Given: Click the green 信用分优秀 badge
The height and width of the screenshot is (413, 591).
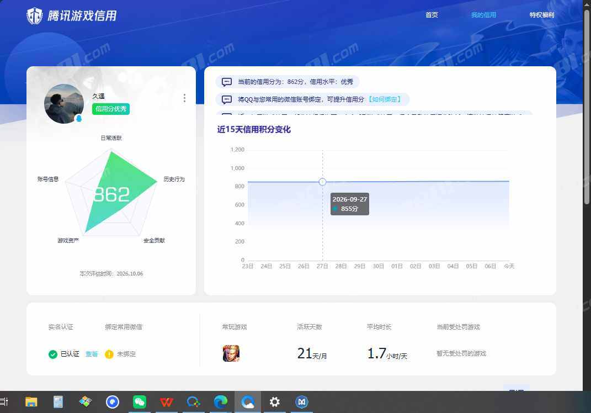Looking at the screenshot, I should [x=111, y=109].
